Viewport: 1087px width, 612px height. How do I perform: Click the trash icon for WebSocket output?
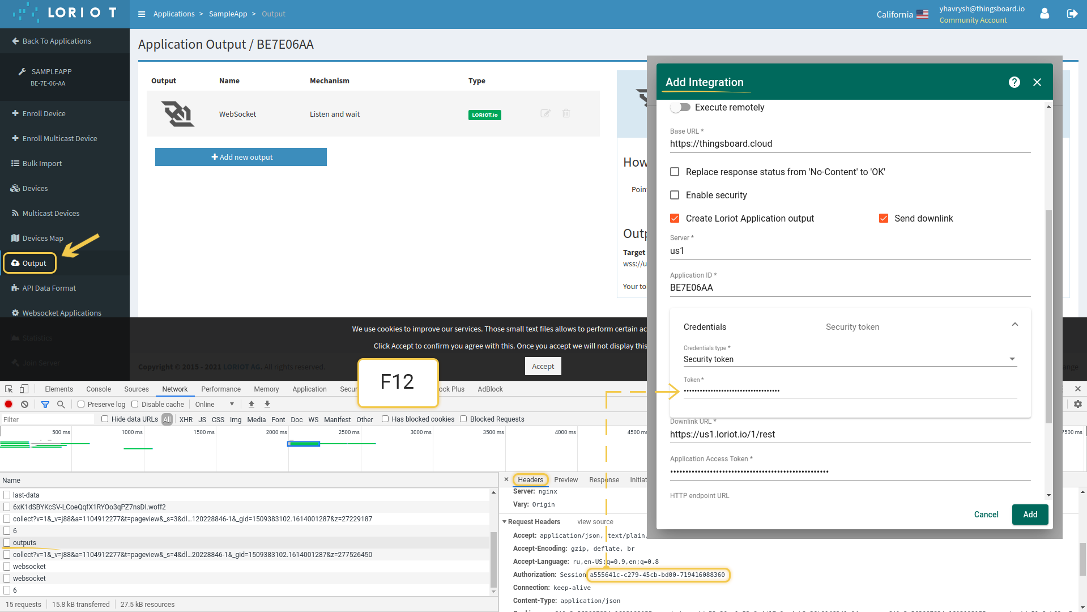pos(566,113)
